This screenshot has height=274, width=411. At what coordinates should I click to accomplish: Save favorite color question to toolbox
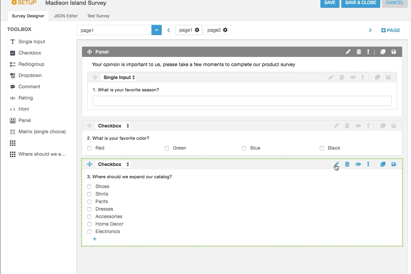coord(394,126)
